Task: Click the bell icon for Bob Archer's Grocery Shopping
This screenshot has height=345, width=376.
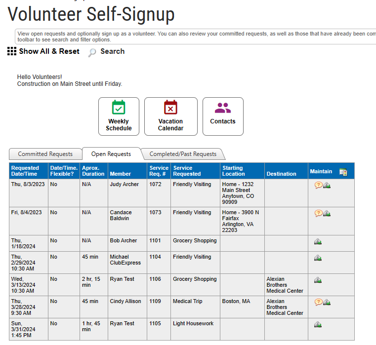Action: (318, 242)
